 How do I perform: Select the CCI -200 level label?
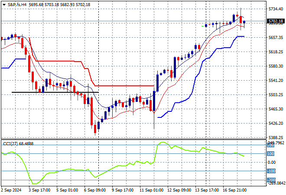pyautogui.click(x=270, y=180)
